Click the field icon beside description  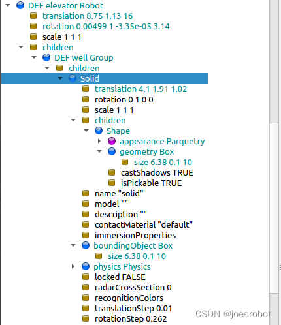tap(86, 214)
